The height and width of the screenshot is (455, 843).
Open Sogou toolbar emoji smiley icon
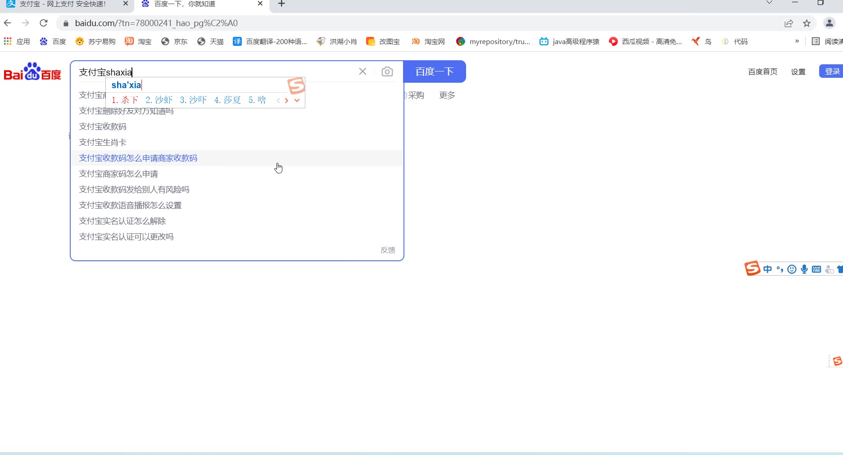coord(792,269)
